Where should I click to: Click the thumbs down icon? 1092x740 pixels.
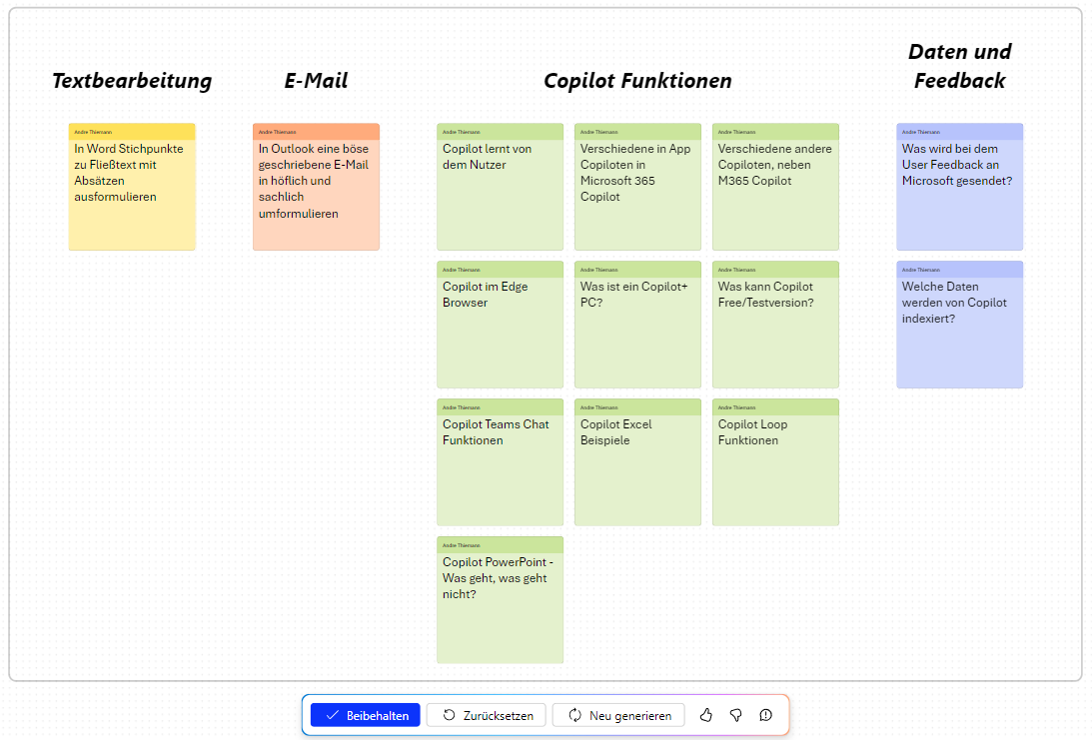735,715
